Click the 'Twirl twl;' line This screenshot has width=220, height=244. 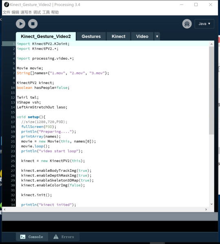(28, 98)
